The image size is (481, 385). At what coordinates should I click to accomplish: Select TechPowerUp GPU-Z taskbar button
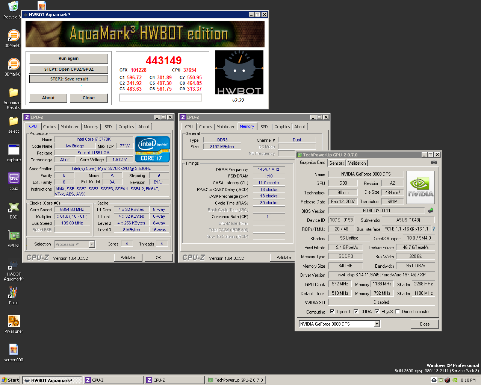click(x=236, y=380)
